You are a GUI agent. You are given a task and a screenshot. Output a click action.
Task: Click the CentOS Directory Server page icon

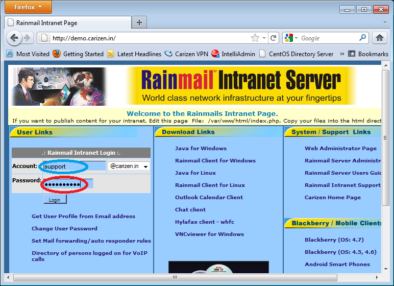(x=262, y=54)
